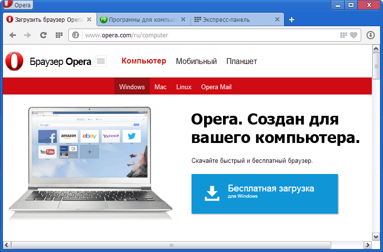The height and width of the screenshot is (252, 383).
Task: Switch to Программы для компьютера tab
Action: click(x=144, y=19)
